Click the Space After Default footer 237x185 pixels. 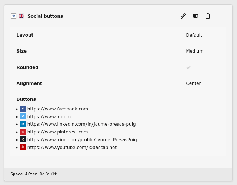click(x=34, y=174)
